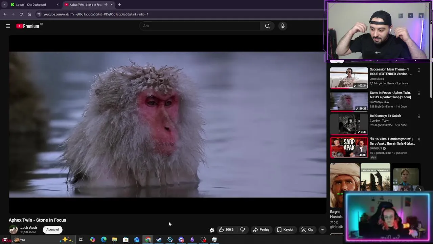Go back in the browser

pyautogui.click(x=5, y=14)
